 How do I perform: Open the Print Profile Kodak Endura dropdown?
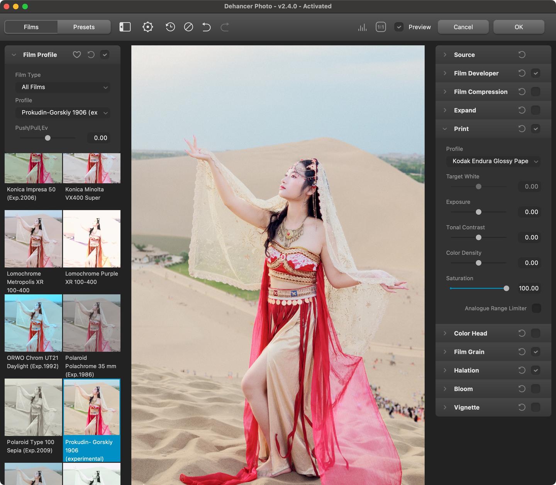[493, 161]
